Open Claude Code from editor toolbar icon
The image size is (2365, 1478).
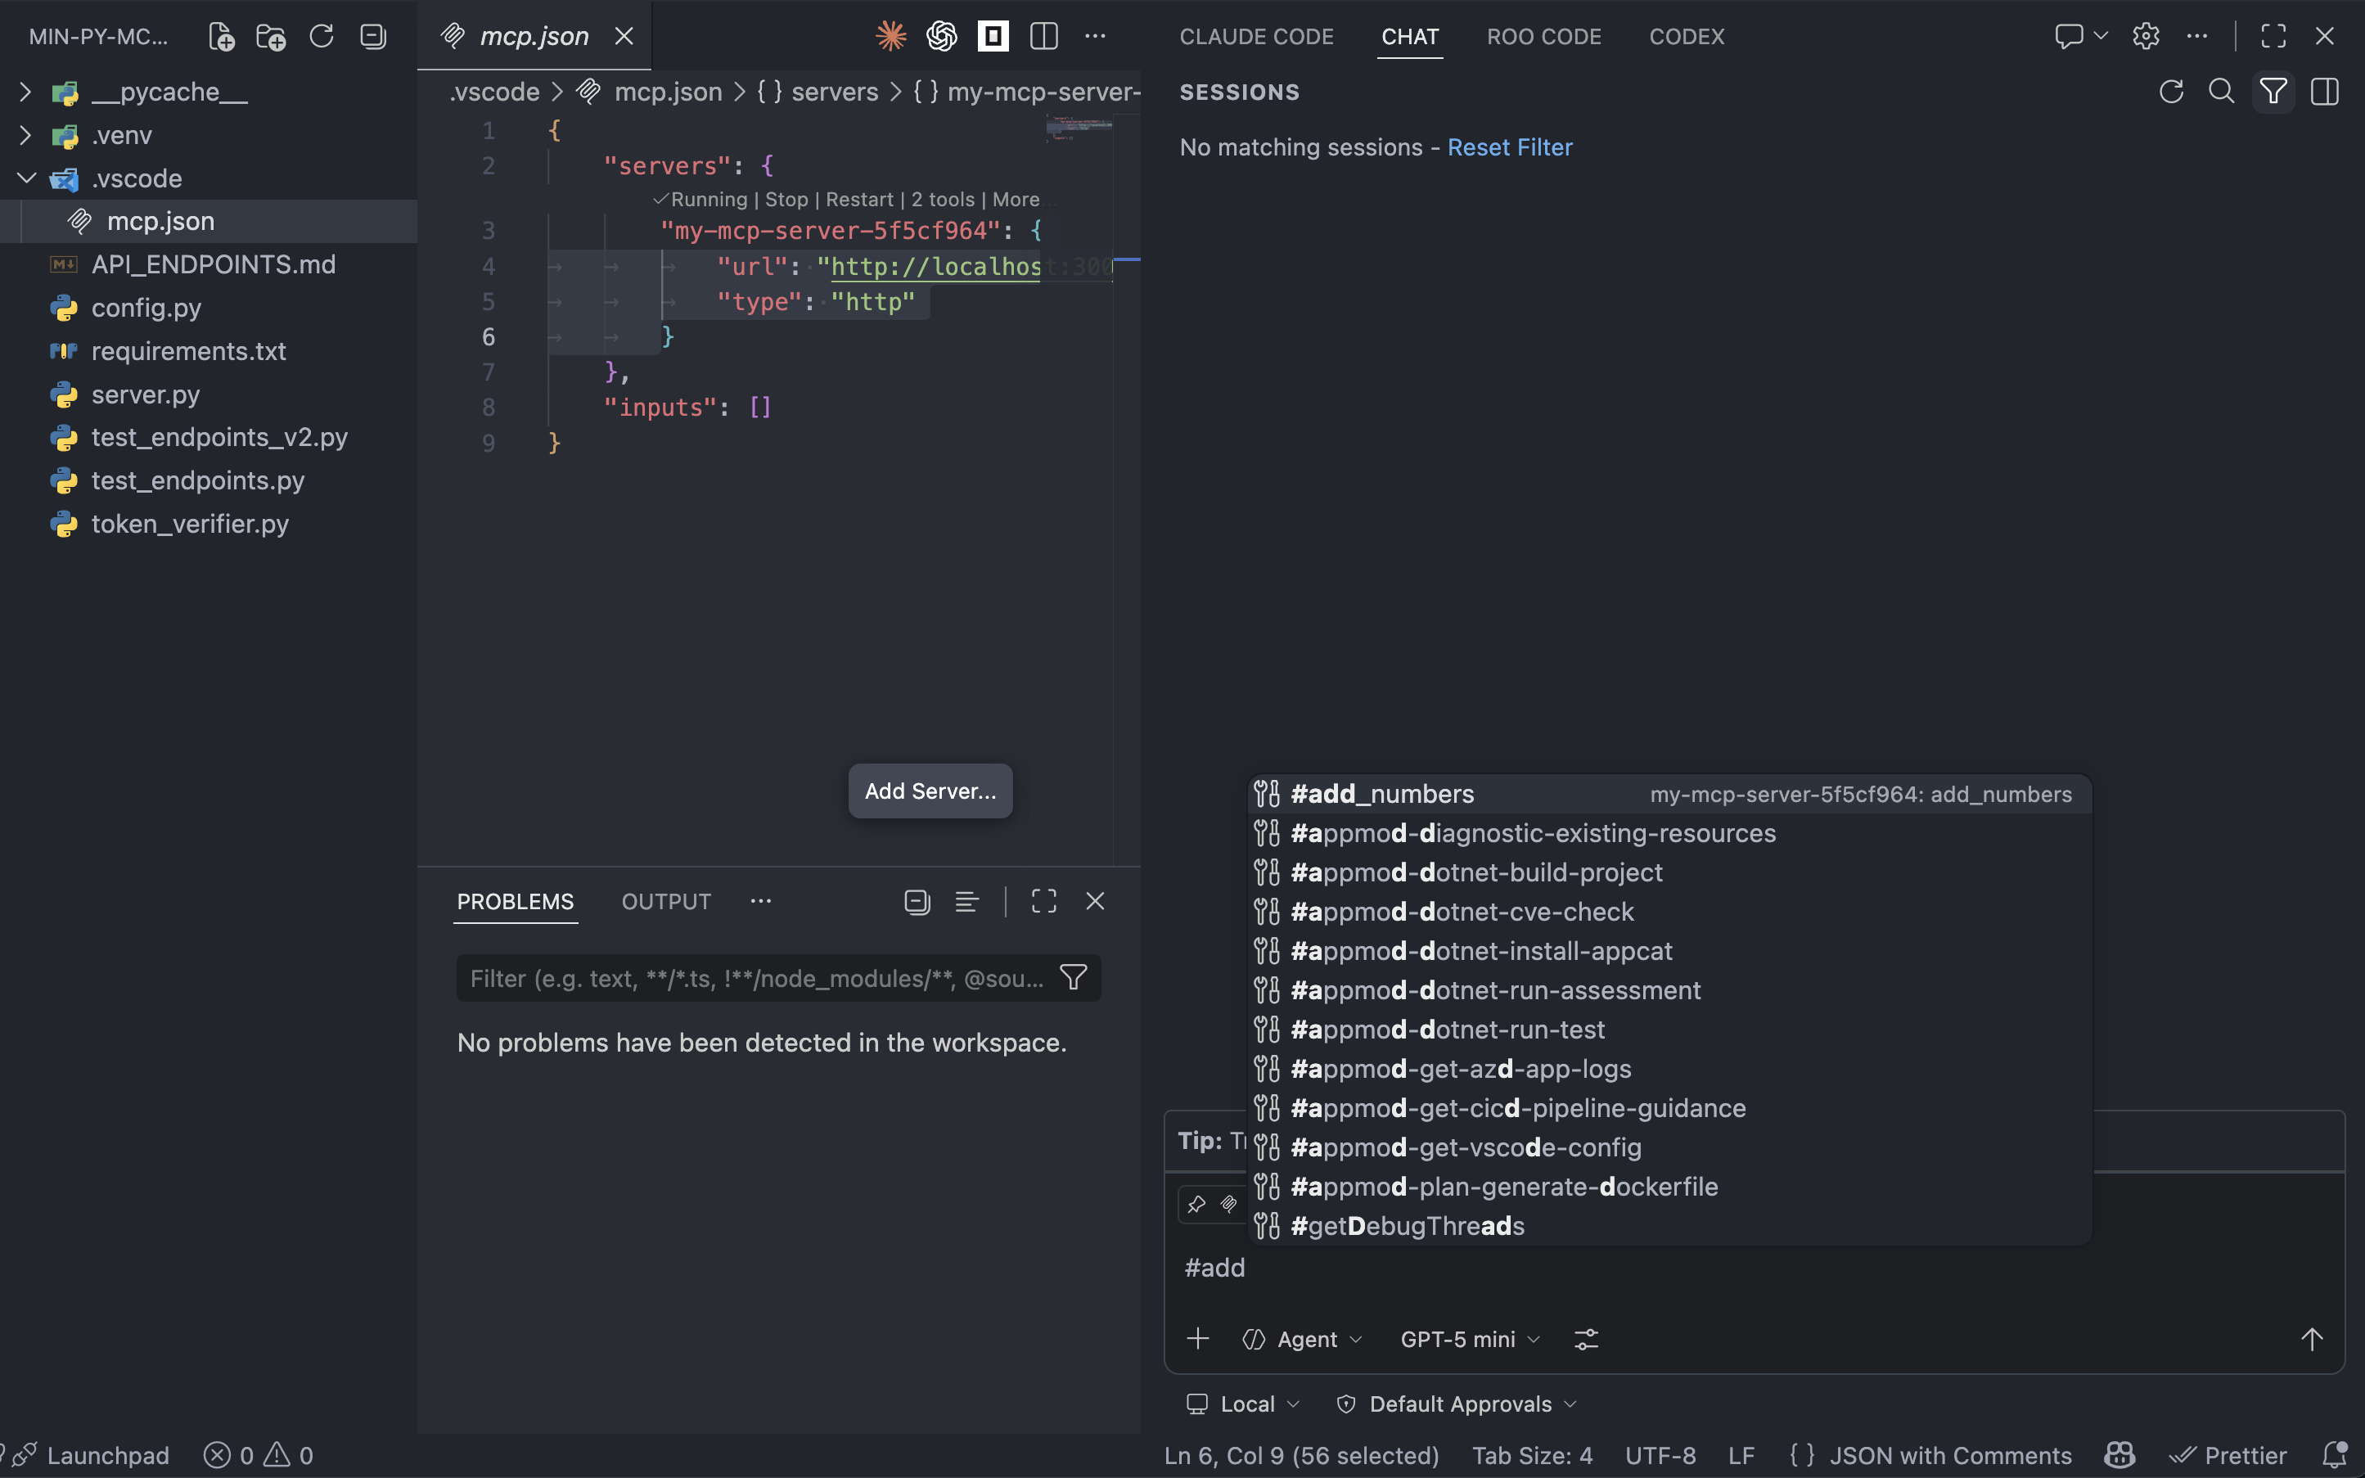tap(890, 36)
